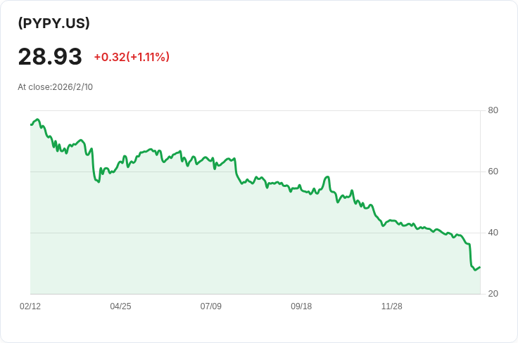The width and height of the screenshot is (518, 343).
Task: Select the 04/25 date on the x-axis
Action: (x=120, y=306)
